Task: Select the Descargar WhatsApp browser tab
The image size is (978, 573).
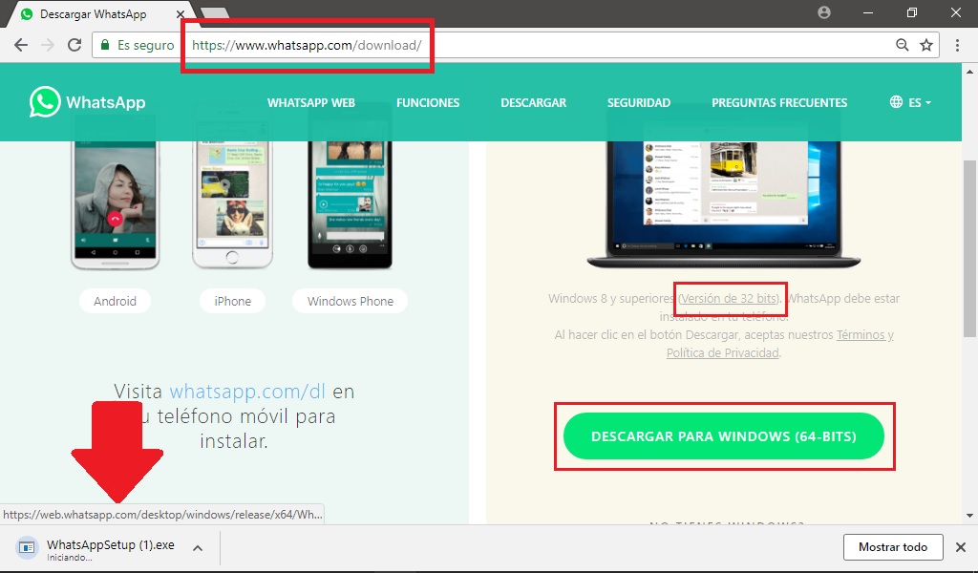Action: click(x=99, y=13)
